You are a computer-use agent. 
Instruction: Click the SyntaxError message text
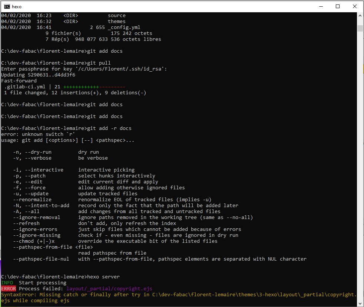pyautogui.click(x=179, y=297)
